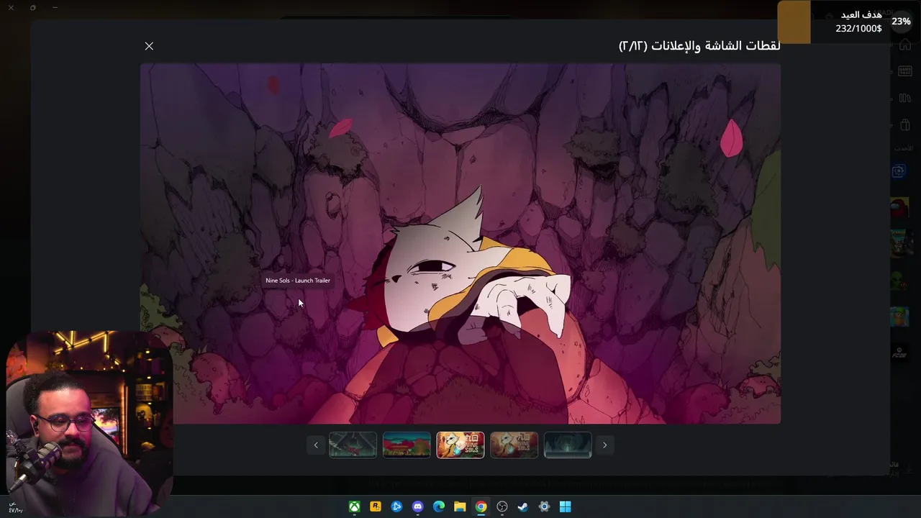This screenshot has width=921, height=518.
Task: Show the next gallery thumbnails
Action: click(x=604, y=445)
